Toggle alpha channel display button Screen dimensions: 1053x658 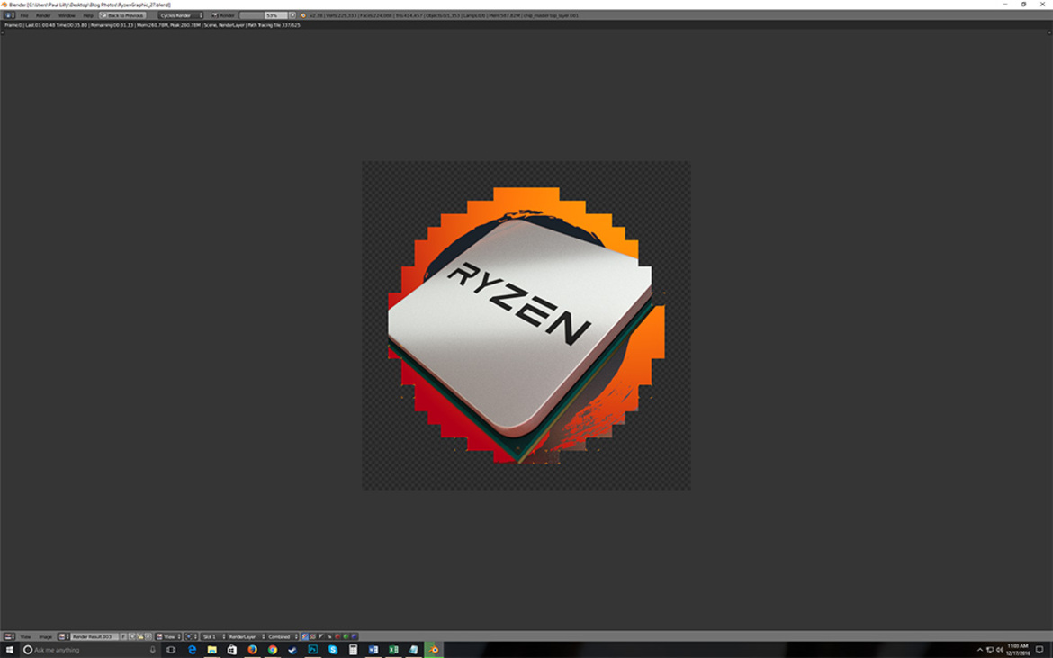(x=321, y=636)
